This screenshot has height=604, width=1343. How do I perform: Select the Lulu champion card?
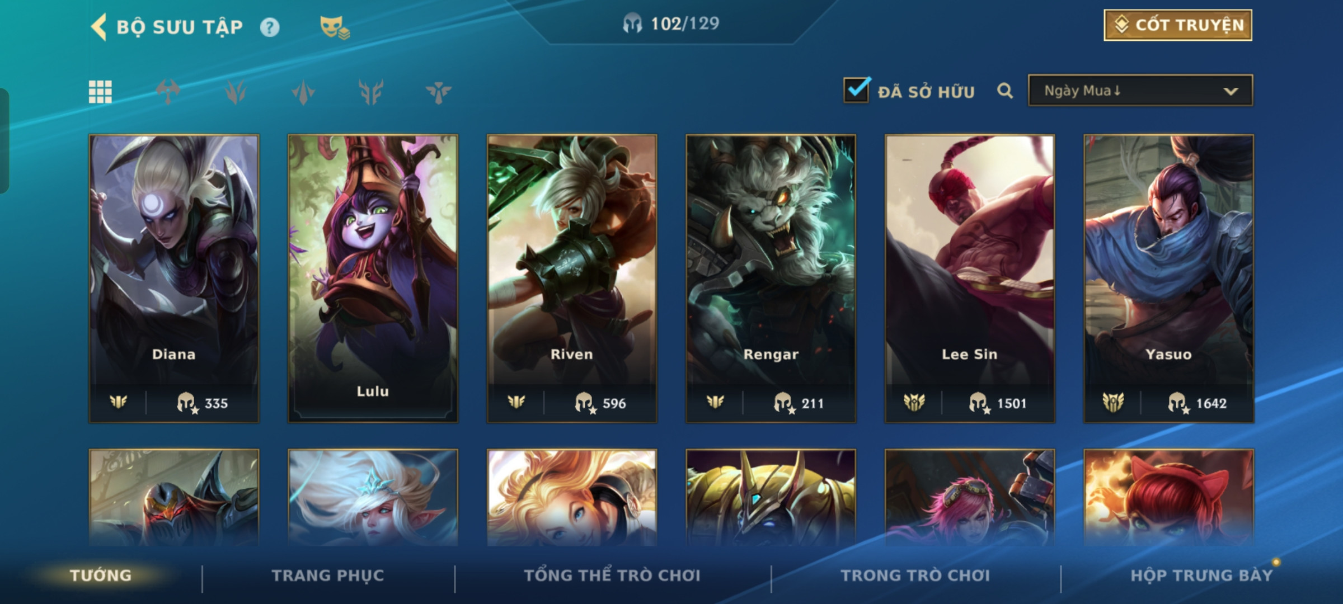tap(373, 279)
